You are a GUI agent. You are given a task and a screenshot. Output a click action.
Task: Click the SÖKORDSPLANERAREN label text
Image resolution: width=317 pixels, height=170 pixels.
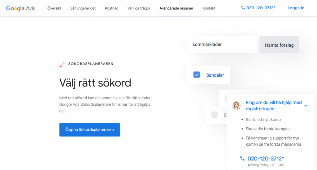[x=91, y=64]
